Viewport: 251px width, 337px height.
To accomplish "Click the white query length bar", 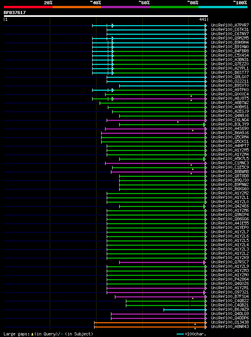I will pyautogui.click(x=106, y=16).
